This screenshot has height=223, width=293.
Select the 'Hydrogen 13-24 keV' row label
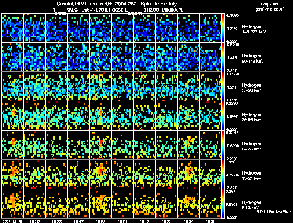point(252,176)
